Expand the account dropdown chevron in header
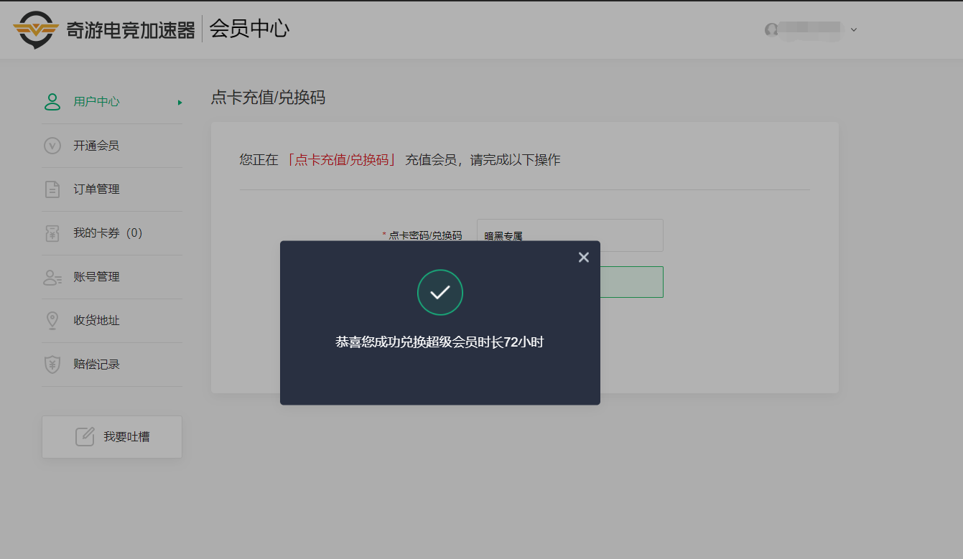The height and width of the screenshot is (559, 963). (854, 29)
